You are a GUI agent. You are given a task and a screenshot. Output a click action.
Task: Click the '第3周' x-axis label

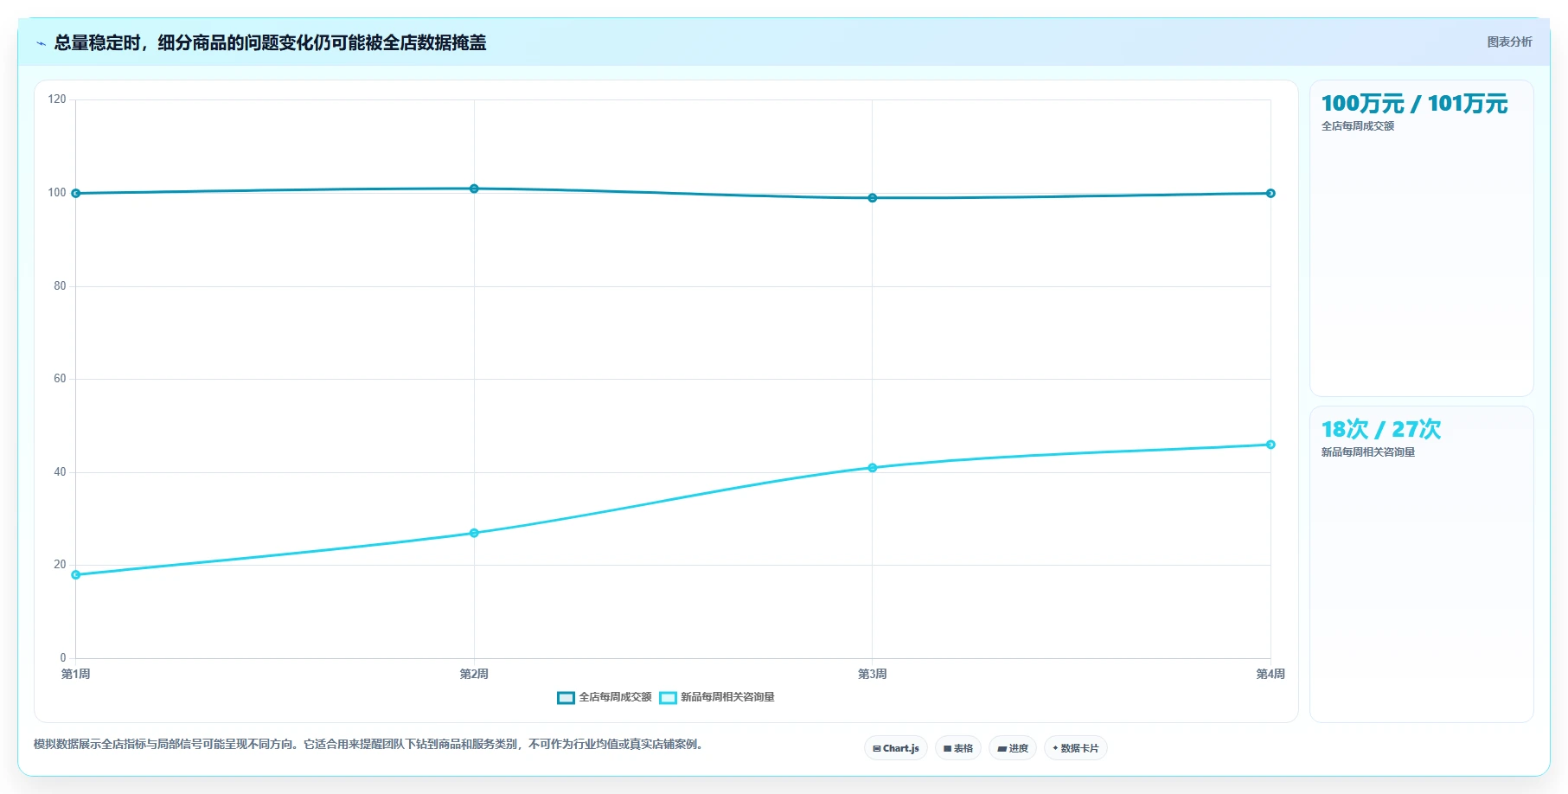(x=873, y=674)
